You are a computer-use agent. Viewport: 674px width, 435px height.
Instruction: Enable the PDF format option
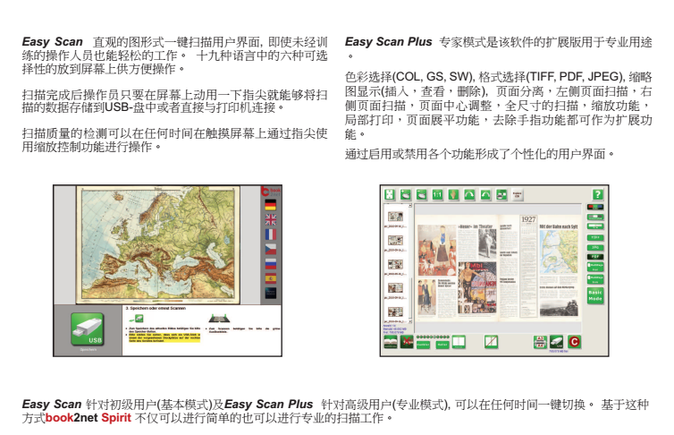click(x=595, y=257)
